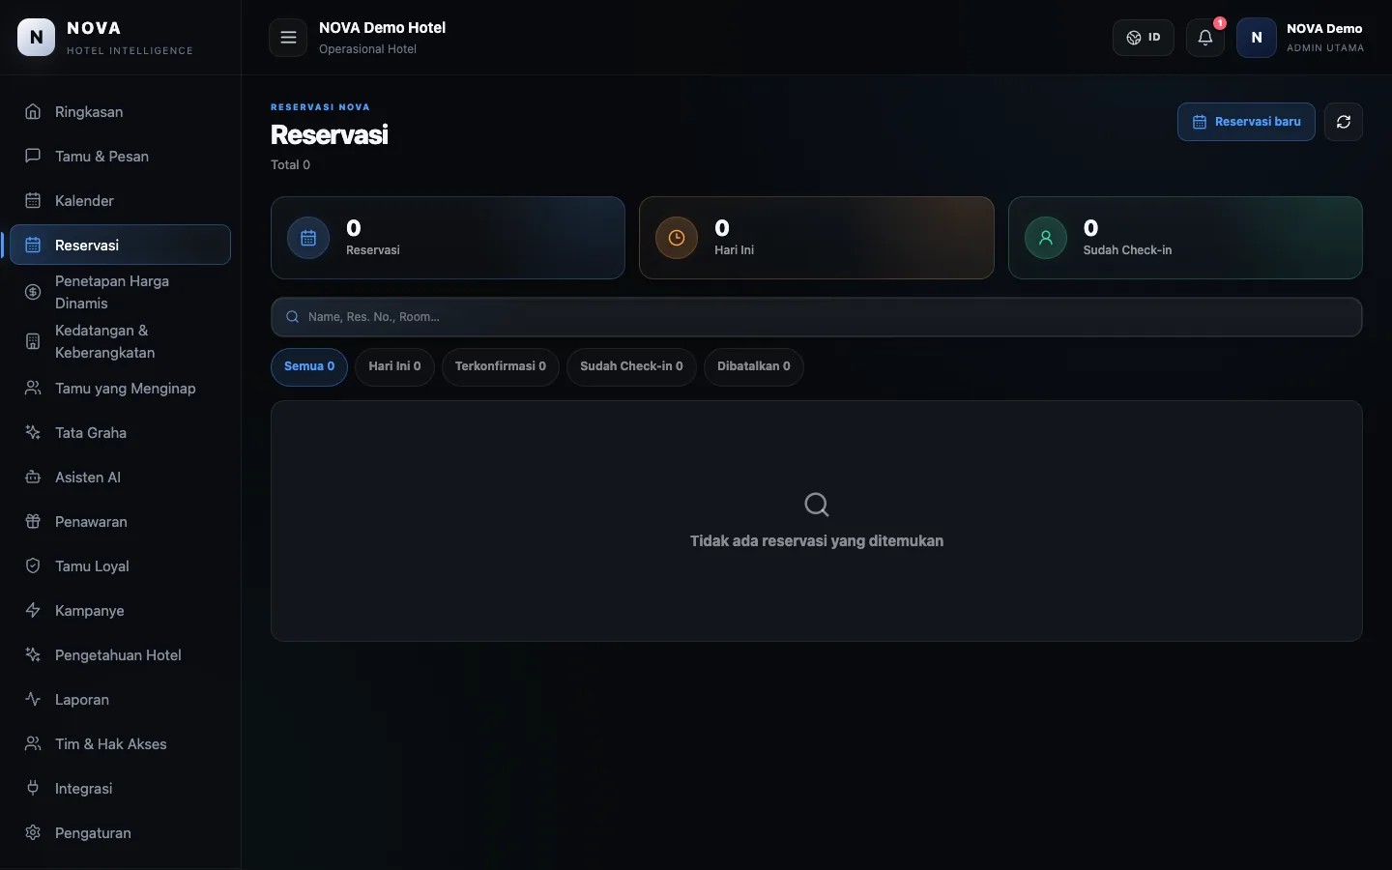This screenshot has height=870, width=1392.
Task: Open Tim & Hak Akses page
Action: [x=121, y=743]
